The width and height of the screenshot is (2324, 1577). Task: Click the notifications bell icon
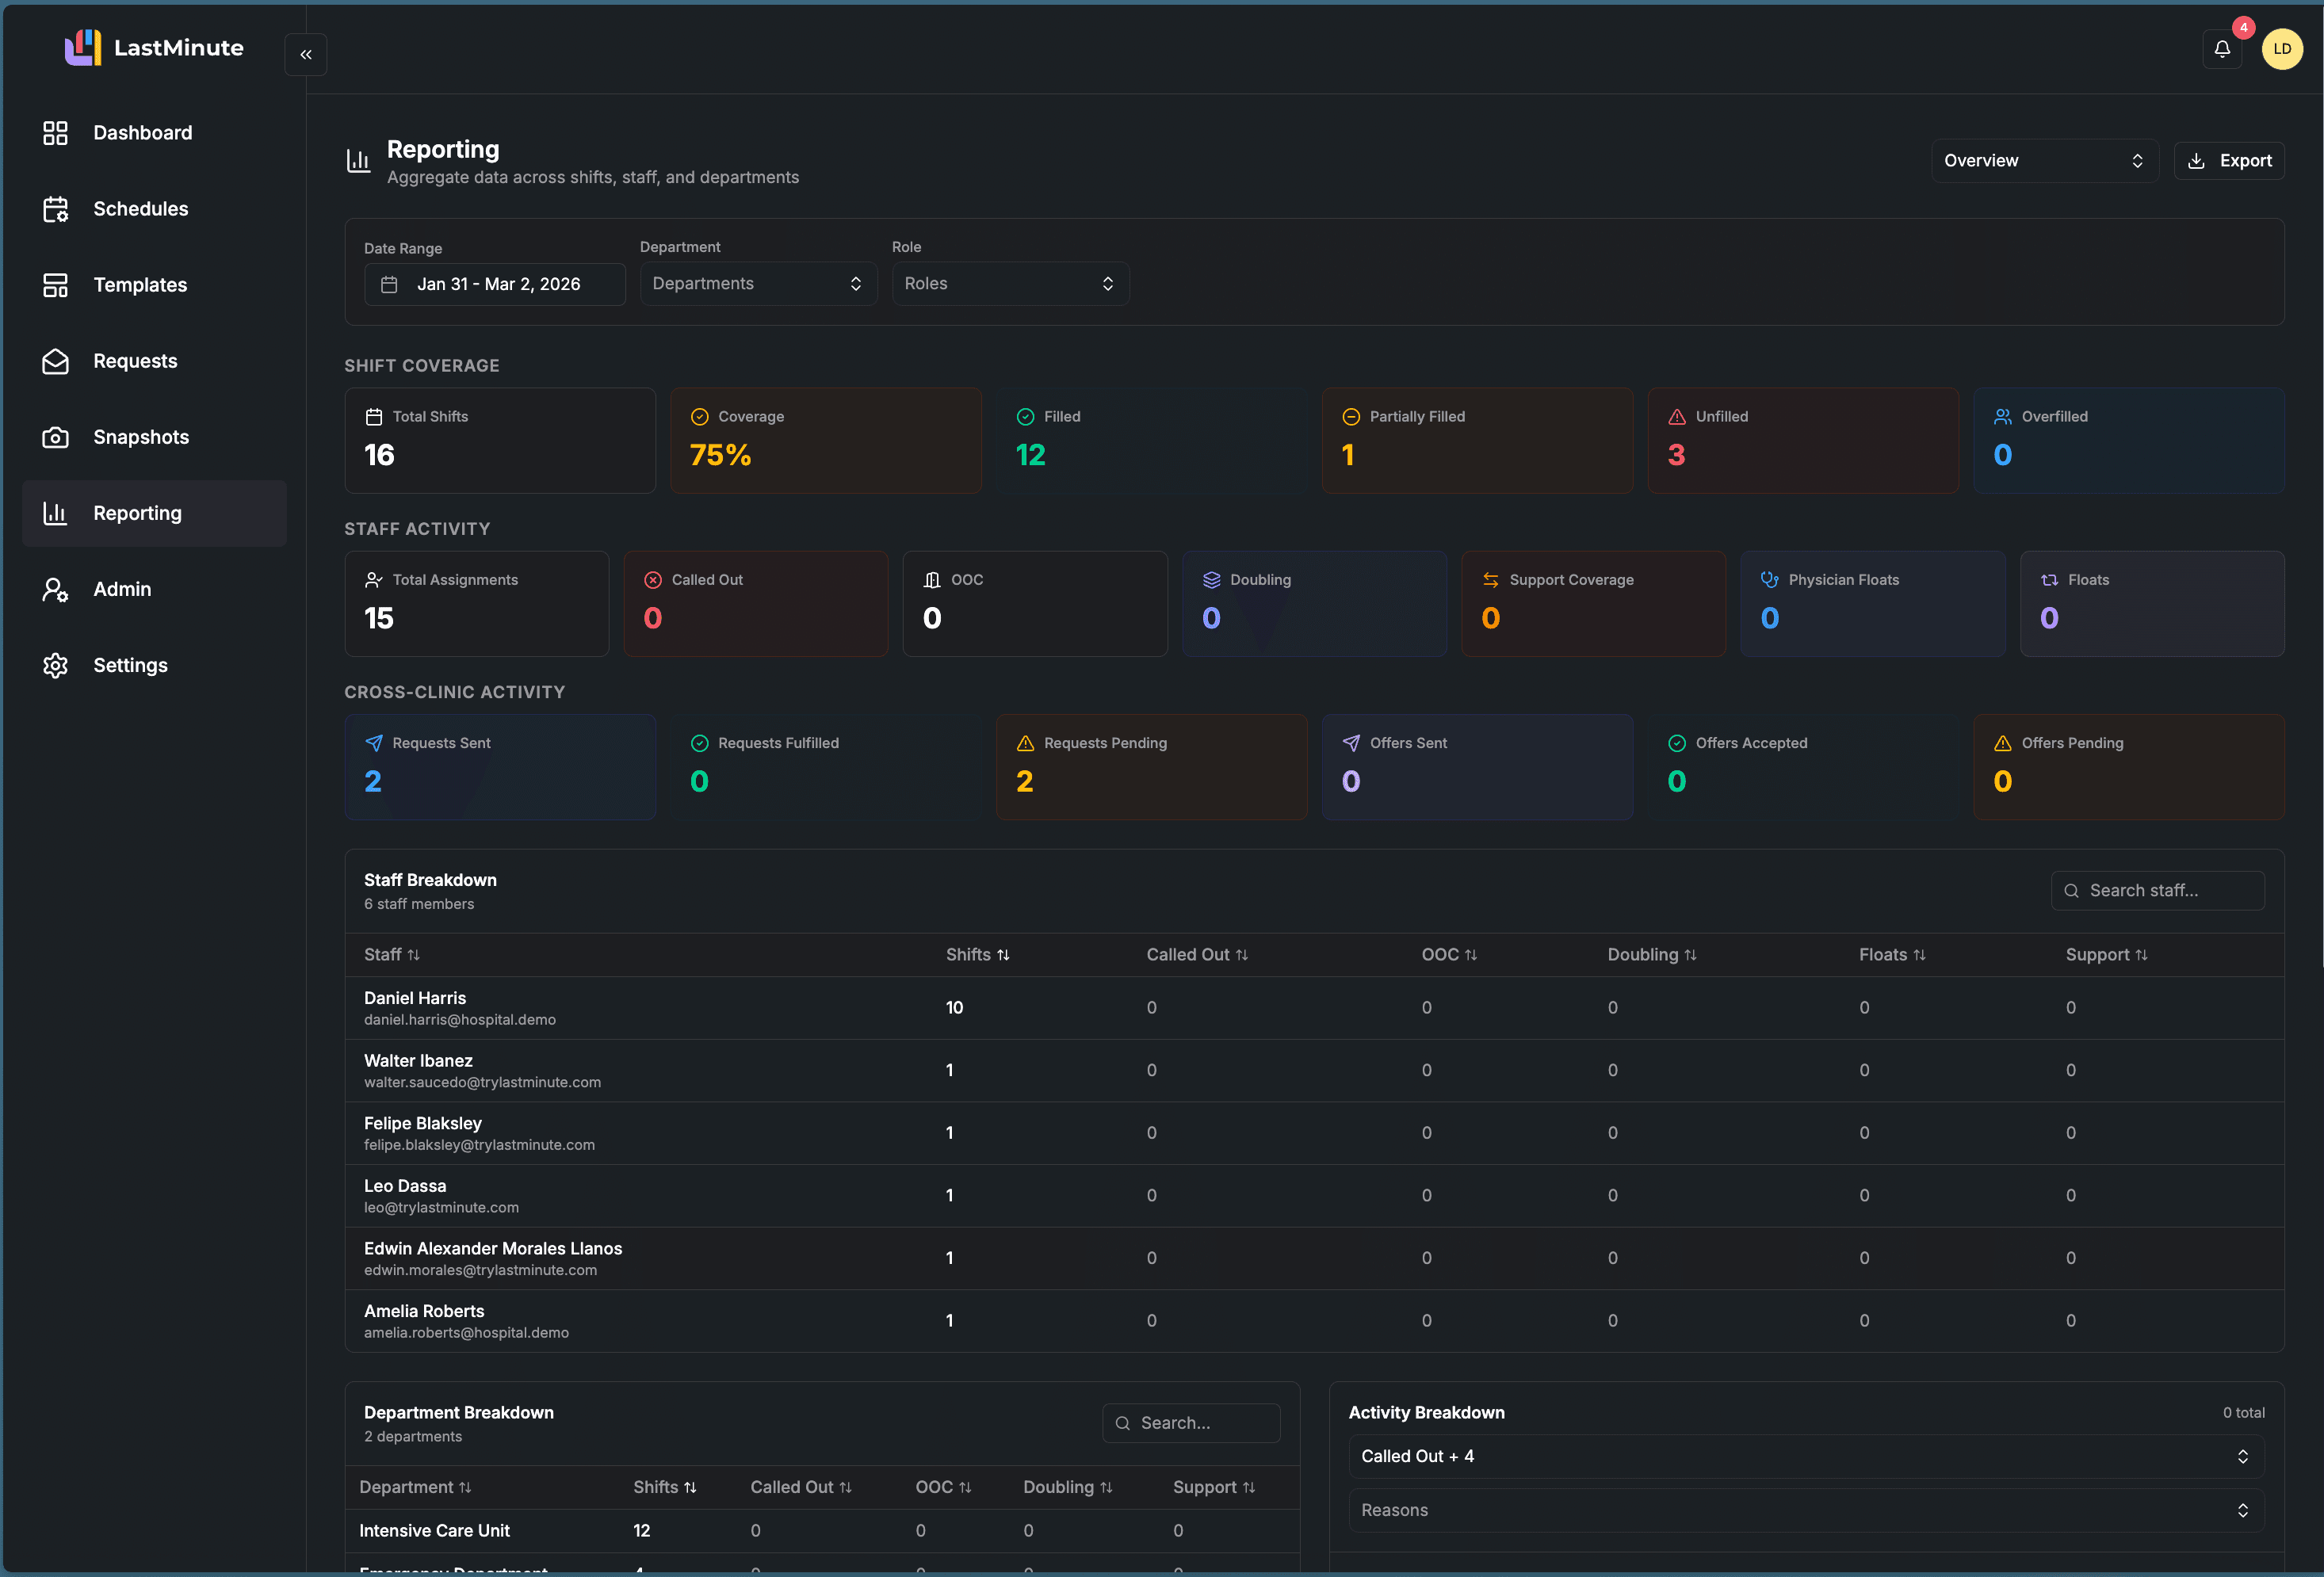click(2222, 48)
